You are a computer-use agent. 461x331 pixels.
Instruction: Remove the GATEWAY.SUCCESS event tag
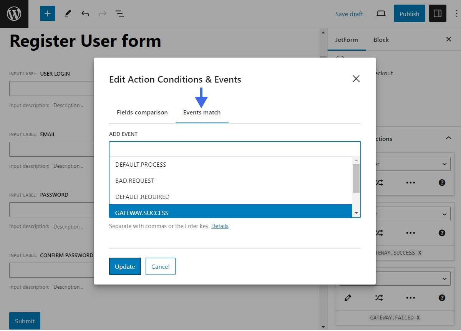pos(419,253)
